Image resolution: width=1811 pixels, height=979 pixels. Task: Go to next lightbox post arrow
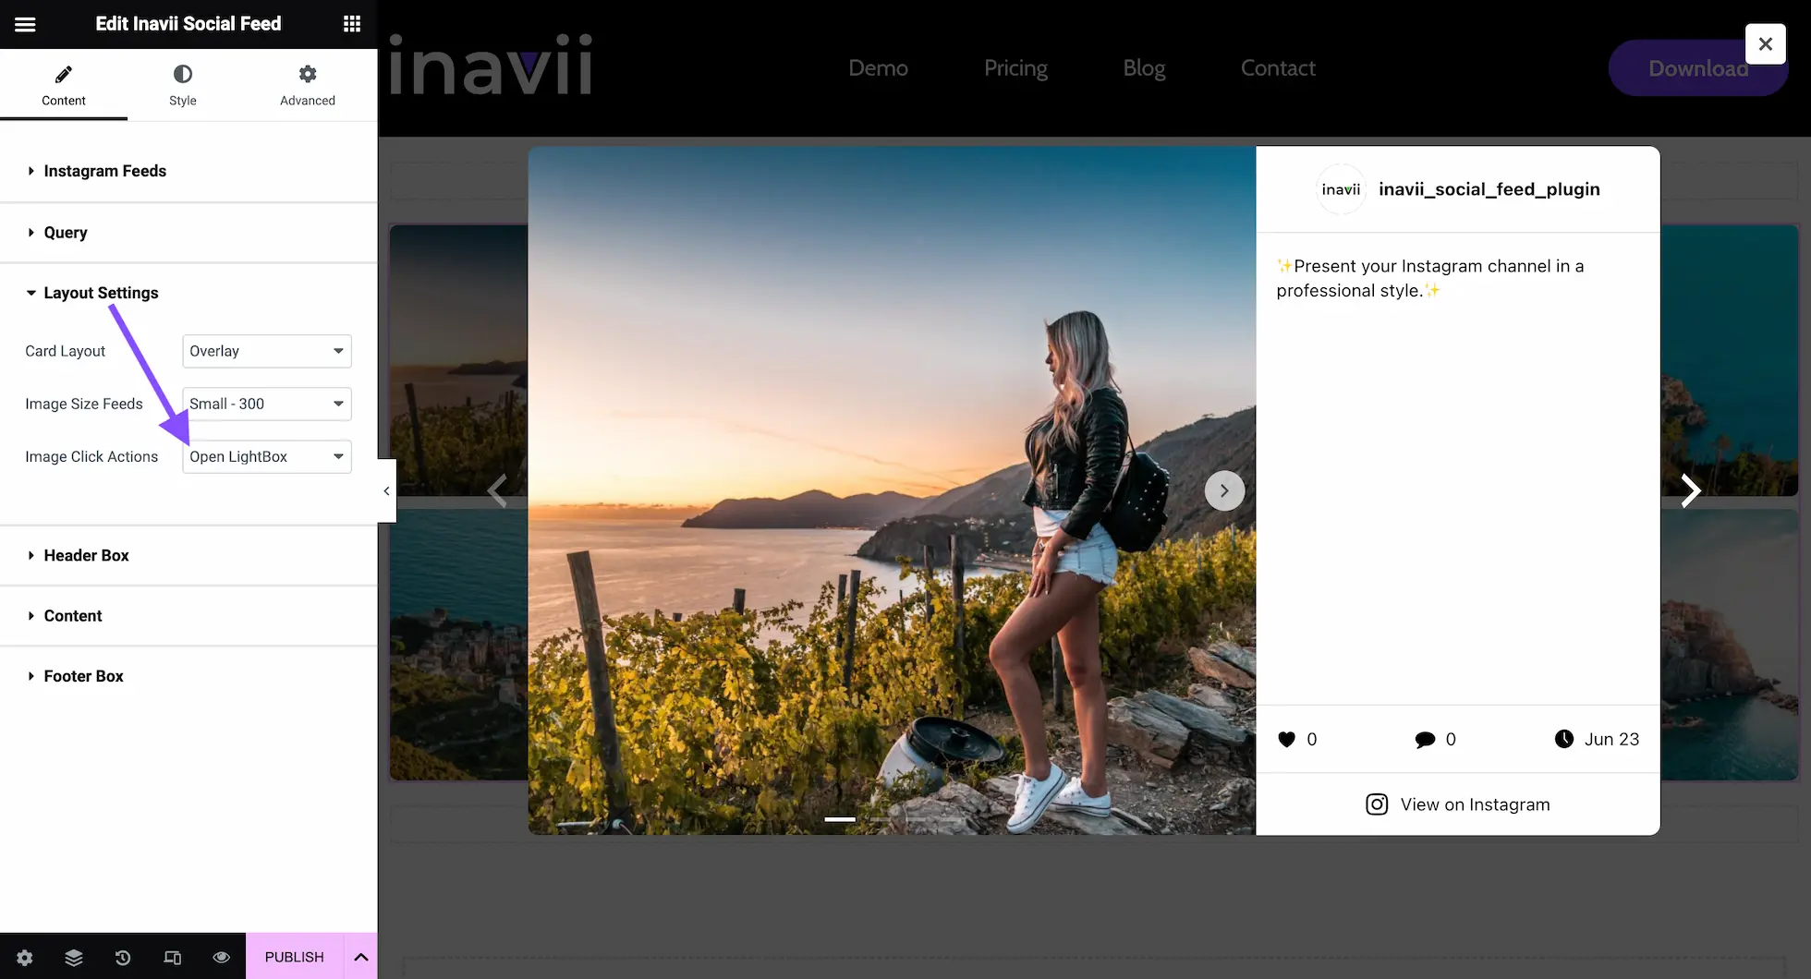pyautogui.click(x=1690, y=490)
